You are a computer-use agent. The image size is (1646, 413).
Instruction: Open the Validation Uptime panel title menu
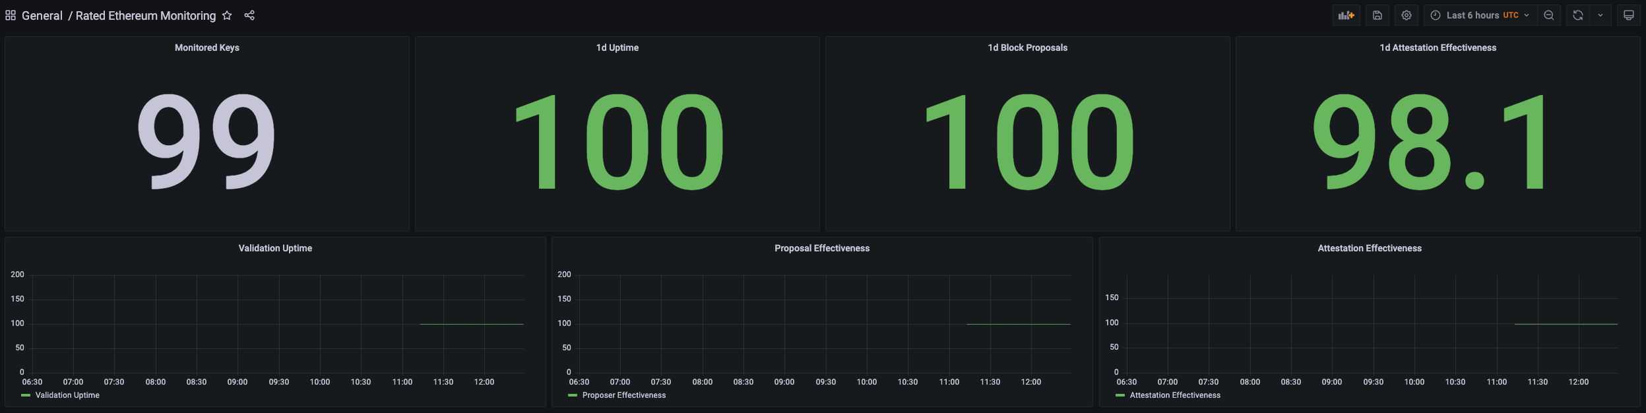[275, 248]
